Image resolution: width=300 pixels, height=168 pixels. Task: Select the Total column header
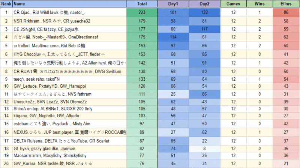142,4
